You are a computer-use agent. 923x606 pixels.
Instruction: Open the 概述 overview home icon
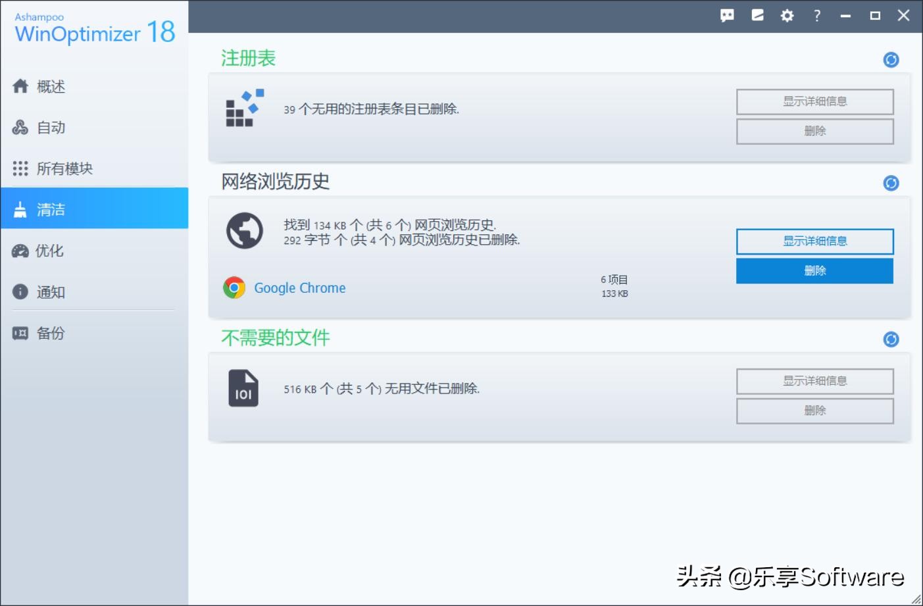click(x=20, y=86)
